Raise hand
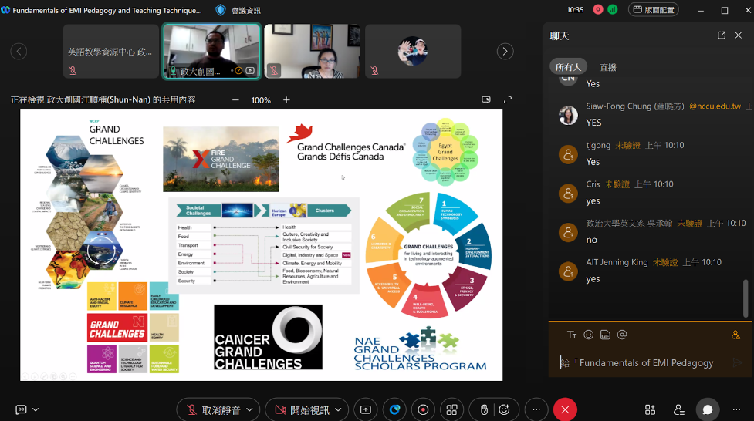 [484, 409]
